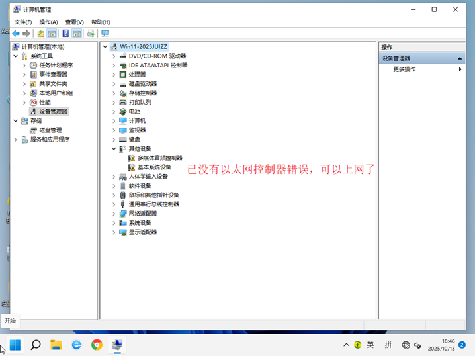Click the Windows Start button on taskbar
Image resolution: width=475 pixels, height=356 pixels.
click(x=15, y=345)
